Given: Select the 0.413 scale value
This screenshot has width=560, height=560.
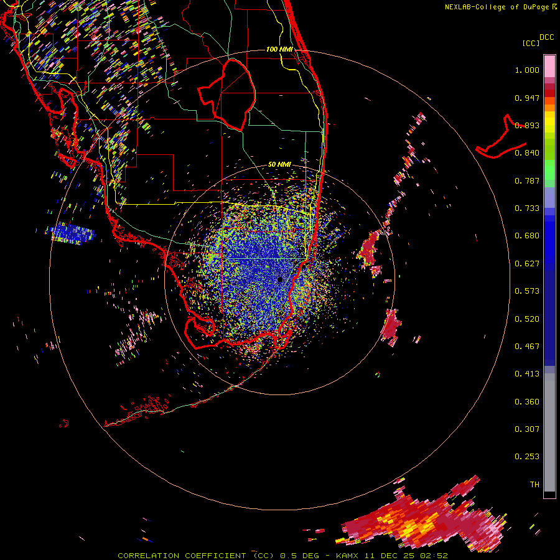Looking at the screenshot, I should (527, 374).
